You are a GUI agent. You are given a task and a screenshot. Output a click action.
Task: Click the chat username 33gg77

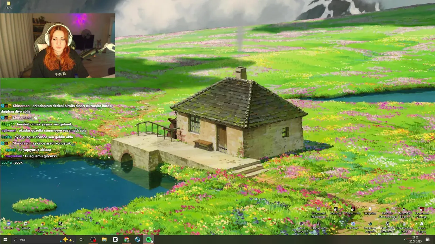point(8,124)
